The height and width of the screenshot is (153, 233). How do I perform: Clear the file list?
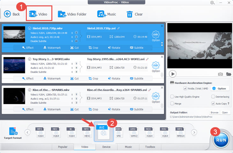134,14
